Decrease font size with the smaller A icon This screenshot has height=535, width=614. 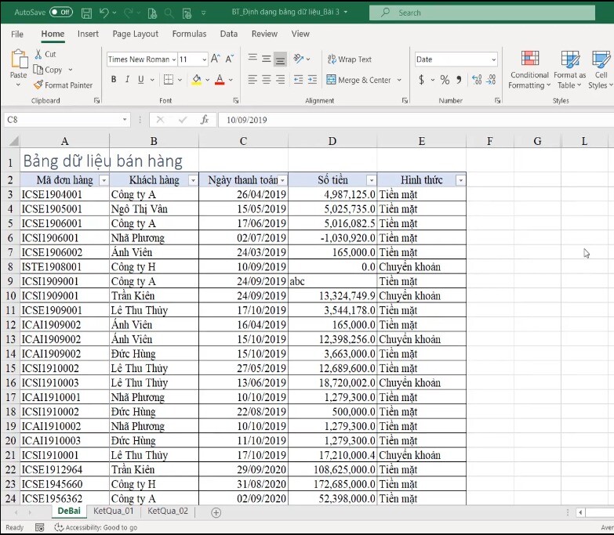tap(230, 59)
